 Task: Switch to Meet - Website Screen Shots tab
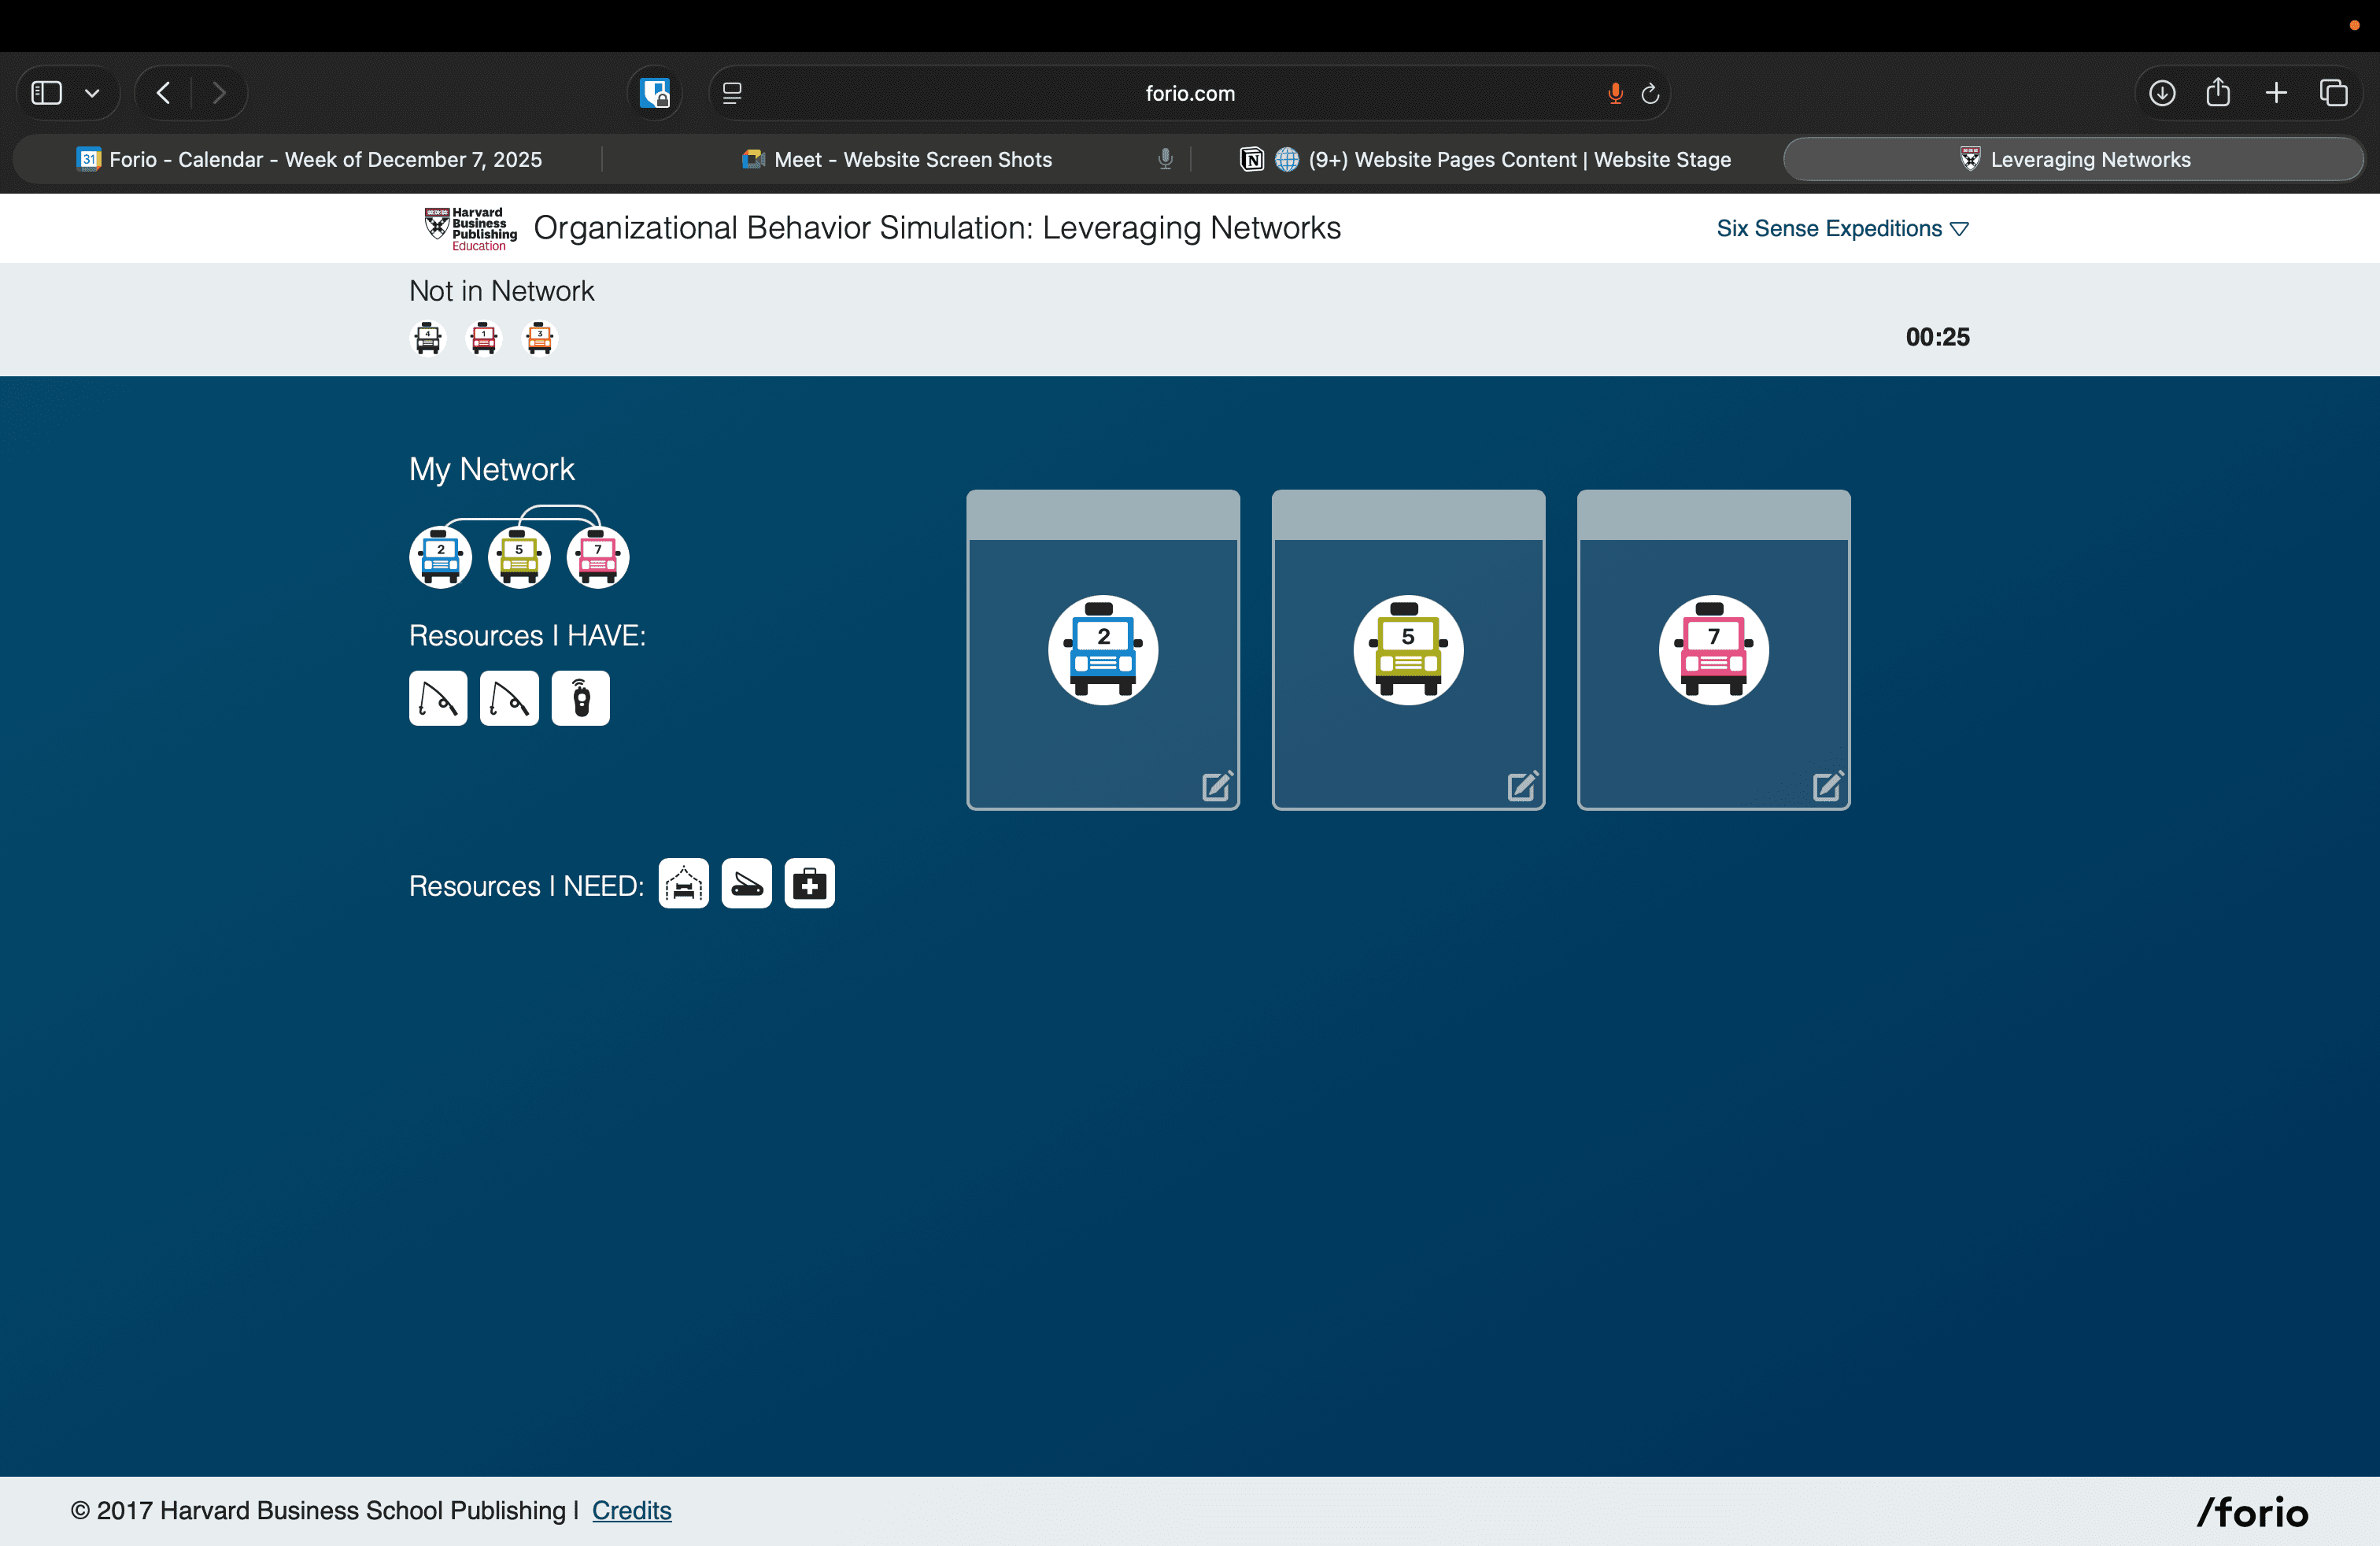(912, 160)
